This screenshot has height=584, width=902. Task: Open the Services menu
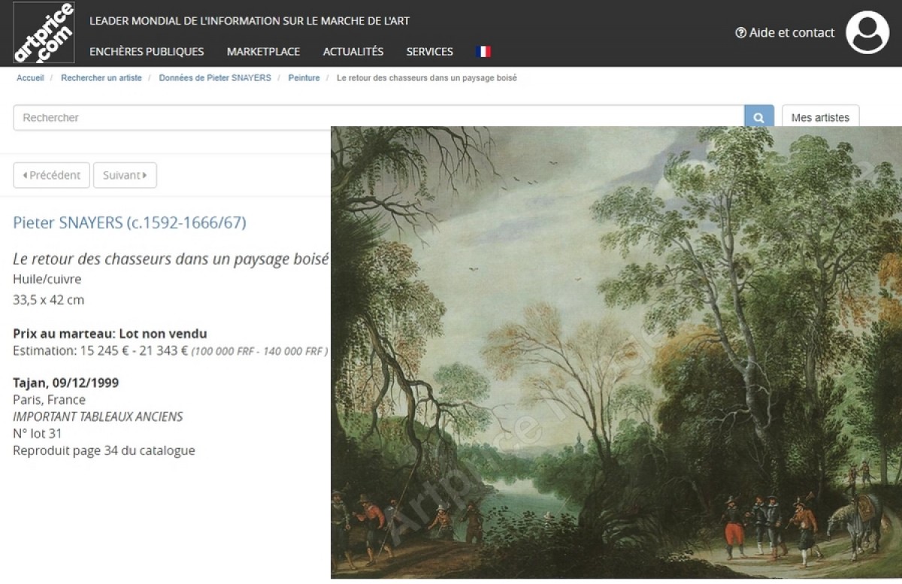[430, 52]
